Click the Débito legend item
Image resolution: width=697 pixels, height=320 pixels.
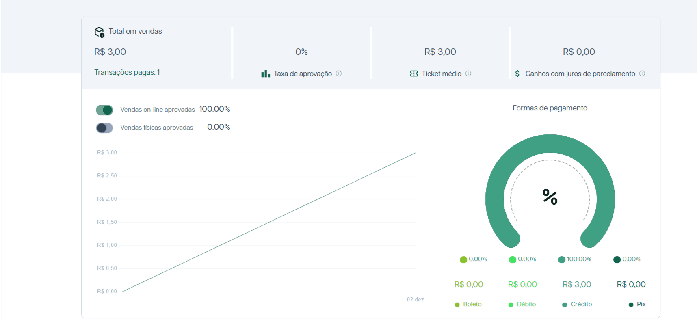(x=522, y=304)
